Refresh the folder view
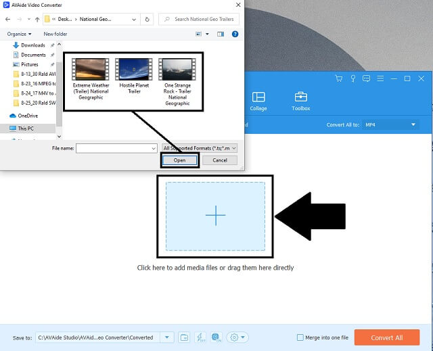 point(147,20)
